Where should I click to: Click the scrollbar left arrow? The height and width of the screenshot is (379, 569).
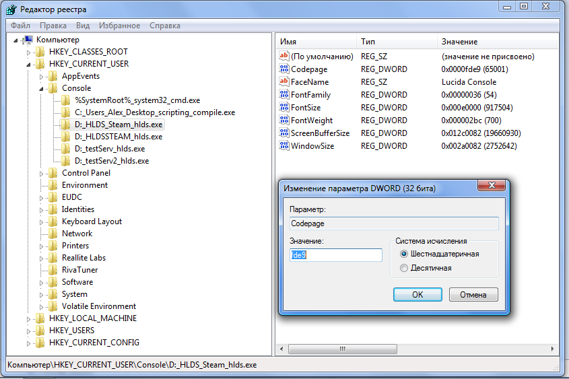pyautogui.click(x=281, y=349)
